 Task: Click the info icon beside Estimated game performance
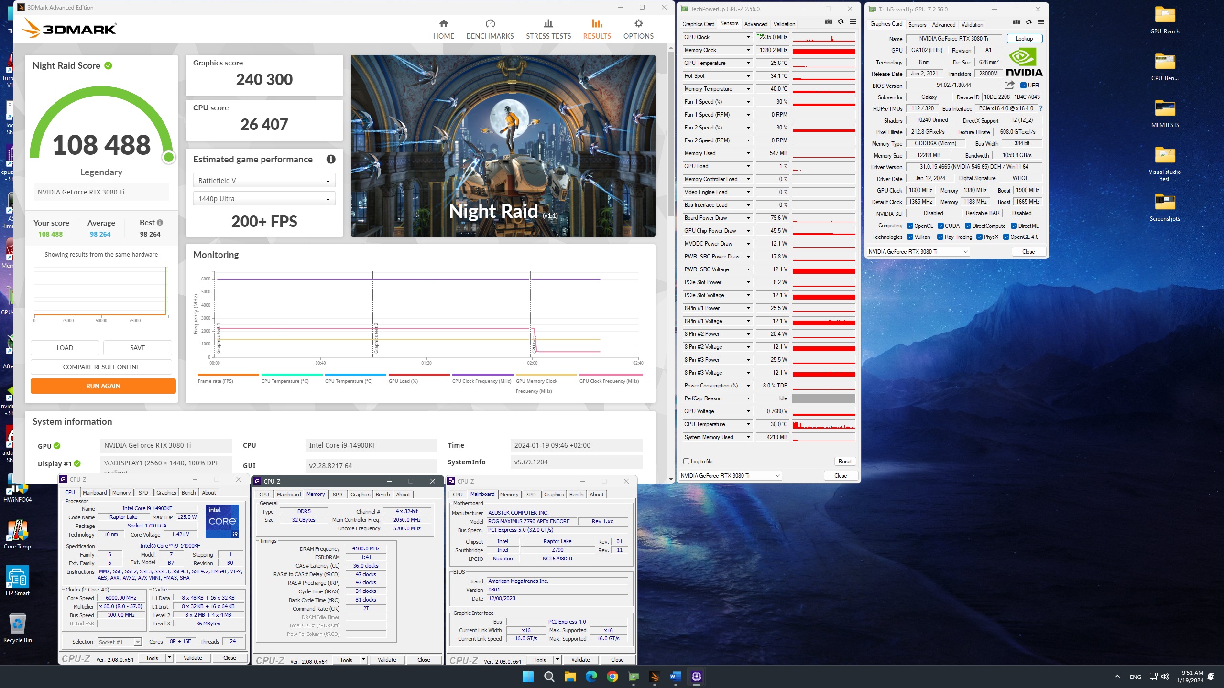[x=331, y=159]
